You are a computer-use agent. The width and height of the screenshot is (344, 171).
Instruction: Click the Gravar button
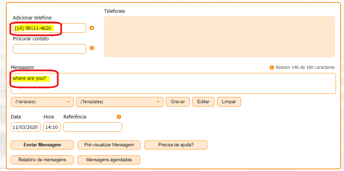(178, 102)
